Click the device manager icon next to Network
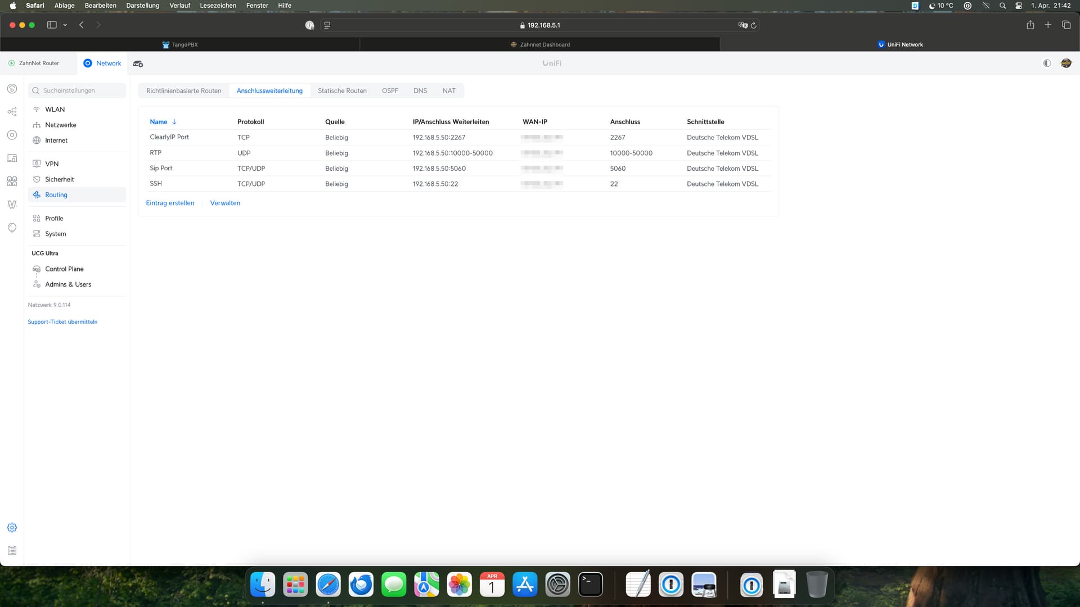The width and height of the screenshot is (1080, 607). [x=138, y=64]
